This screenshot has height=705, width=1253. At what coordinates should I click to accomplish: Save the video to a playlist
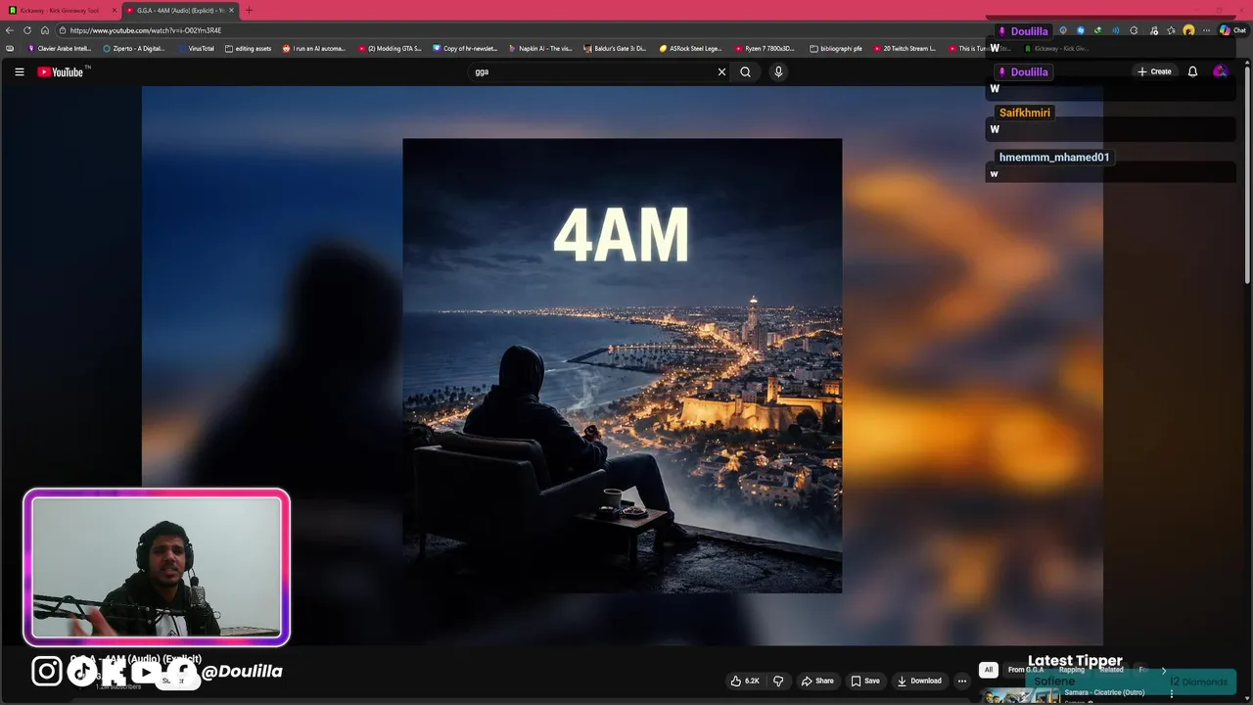pos(865,681)
